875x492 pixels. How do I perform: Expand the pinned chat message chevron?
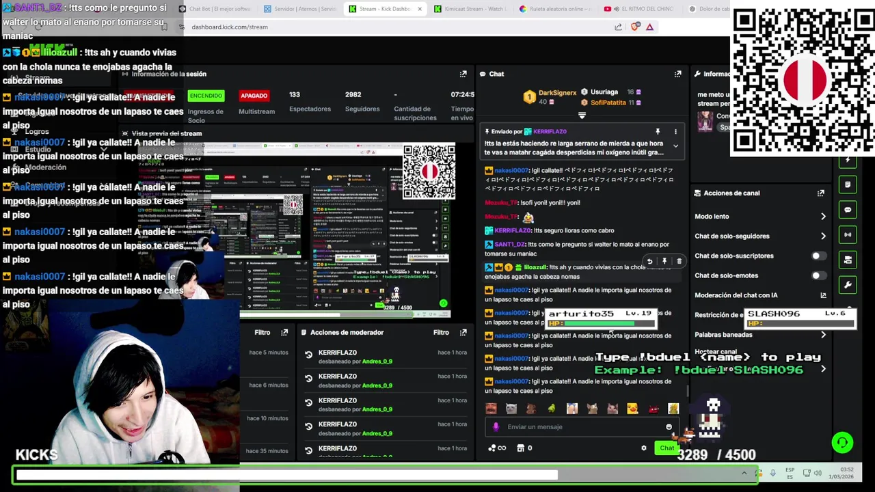(675, 146)
